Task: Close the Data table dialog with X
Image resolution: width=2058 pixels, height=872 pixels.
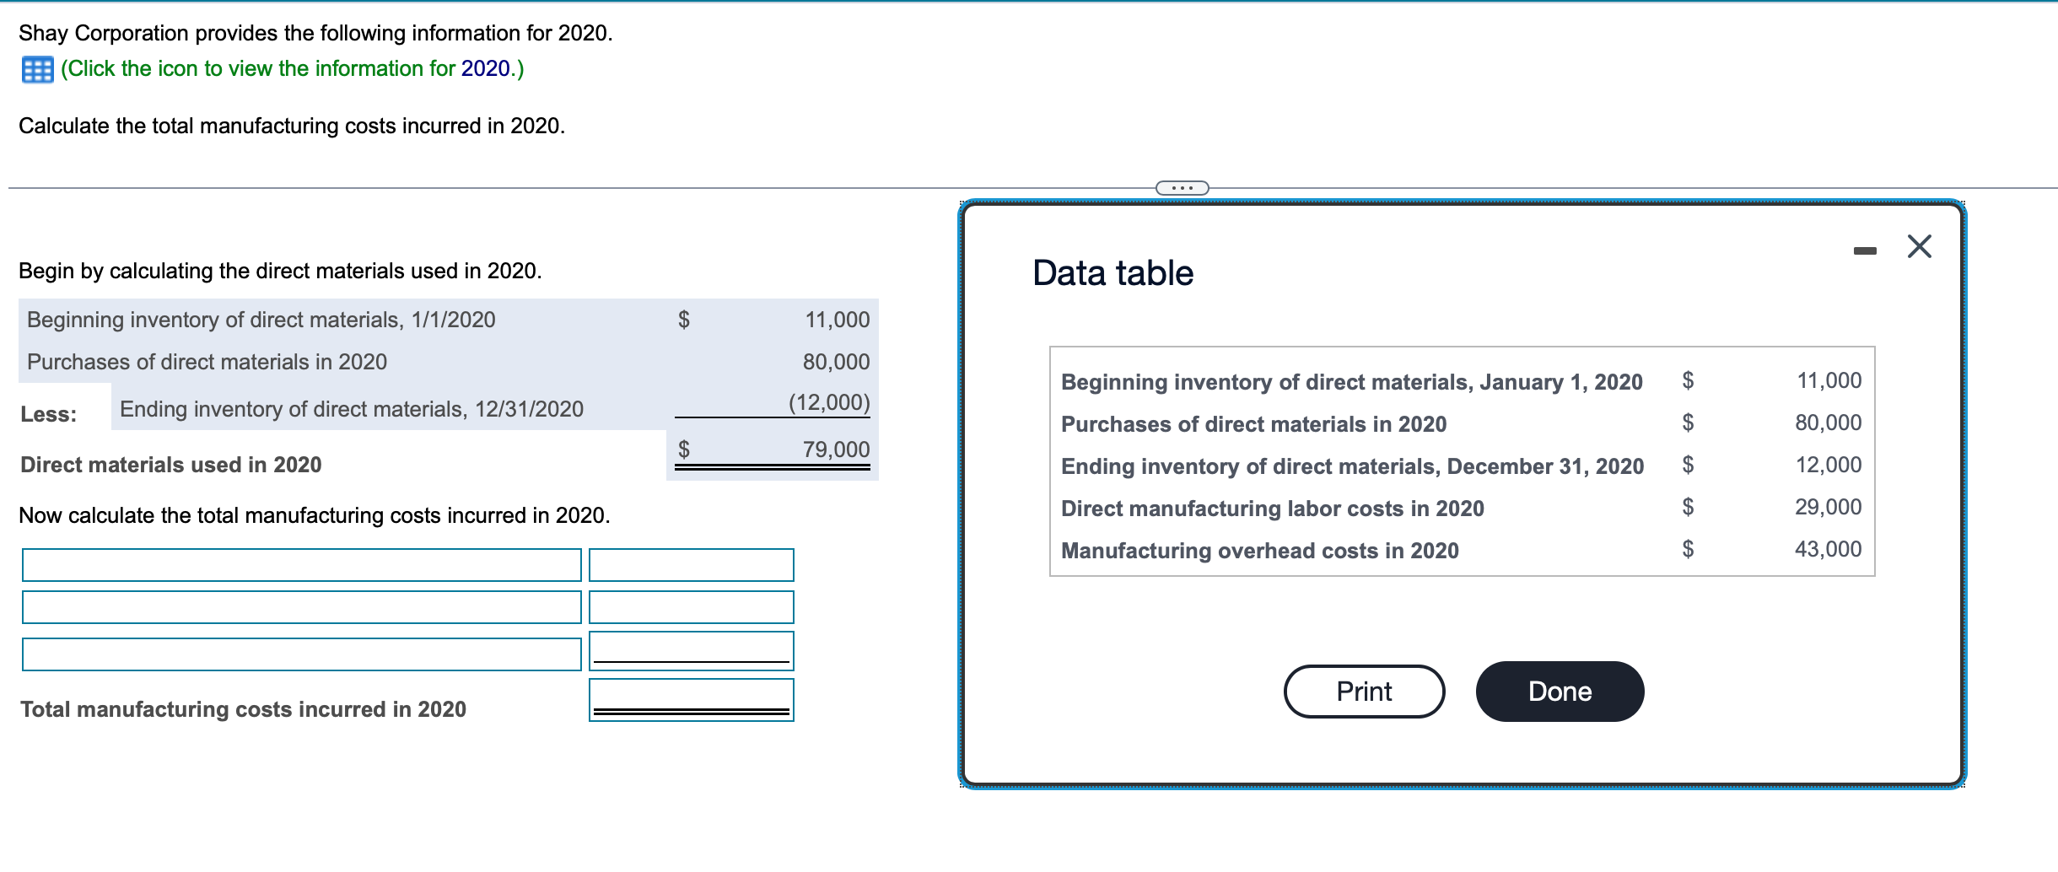Action: pos(1919,246)
